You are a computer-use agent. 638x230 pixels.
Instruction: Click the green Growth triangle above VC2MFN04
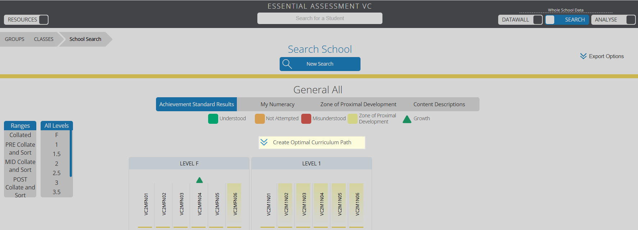pyautogui.click(x=199, y=180)
